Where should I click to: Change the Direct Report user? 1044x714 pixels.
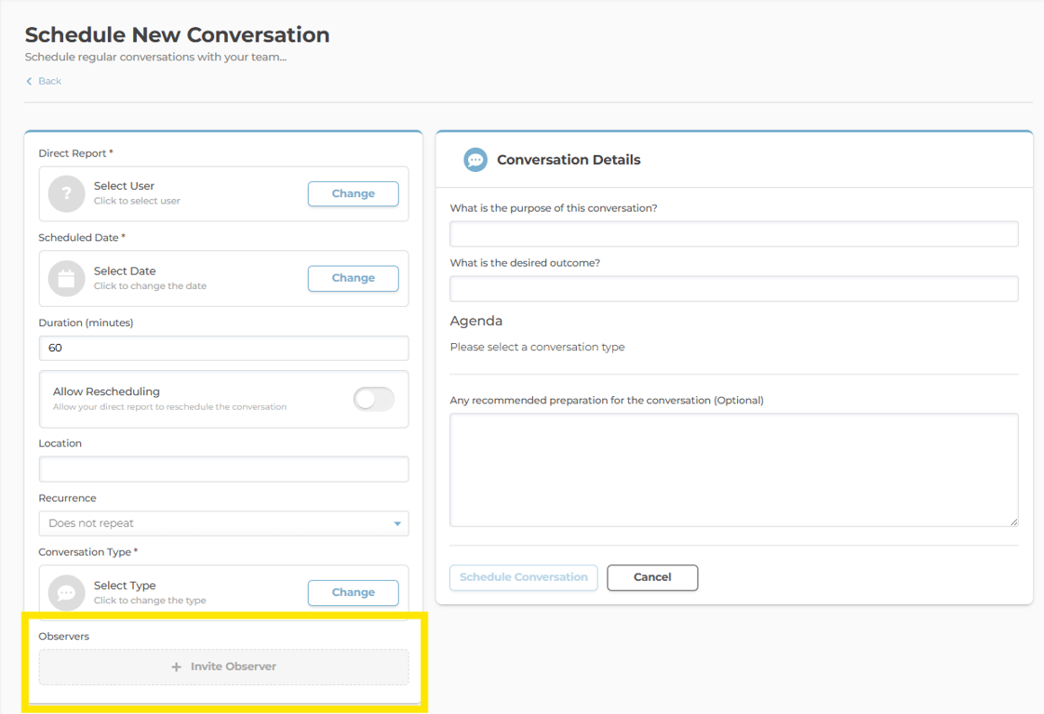click(x=354, y=193)
